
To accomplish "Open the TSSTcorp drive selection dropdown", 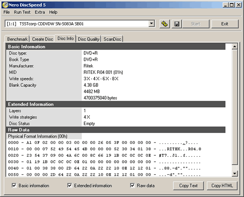I will click(x=151, y=24).
